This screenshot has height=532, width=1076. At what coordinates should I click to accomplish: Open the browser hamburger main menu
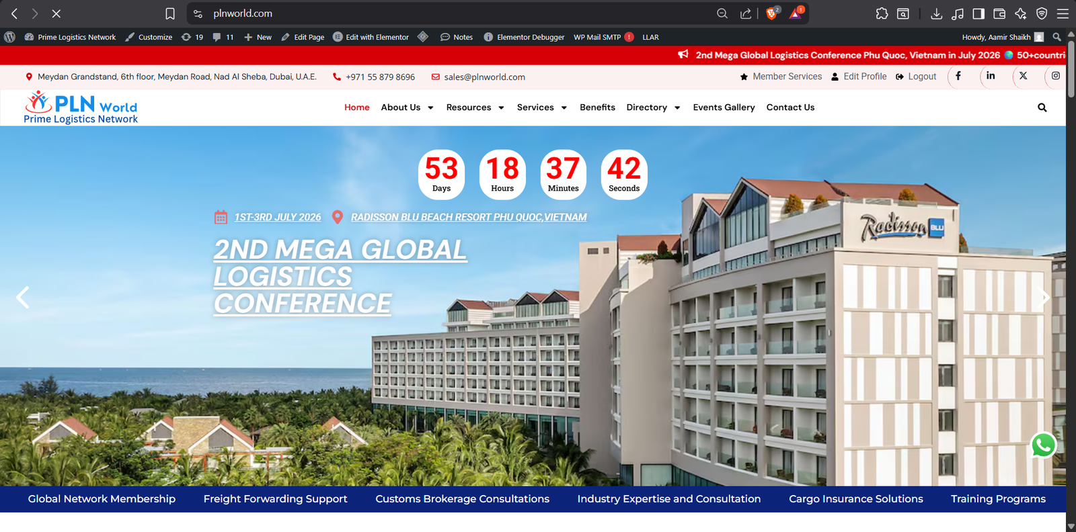tap(1063, 13)
